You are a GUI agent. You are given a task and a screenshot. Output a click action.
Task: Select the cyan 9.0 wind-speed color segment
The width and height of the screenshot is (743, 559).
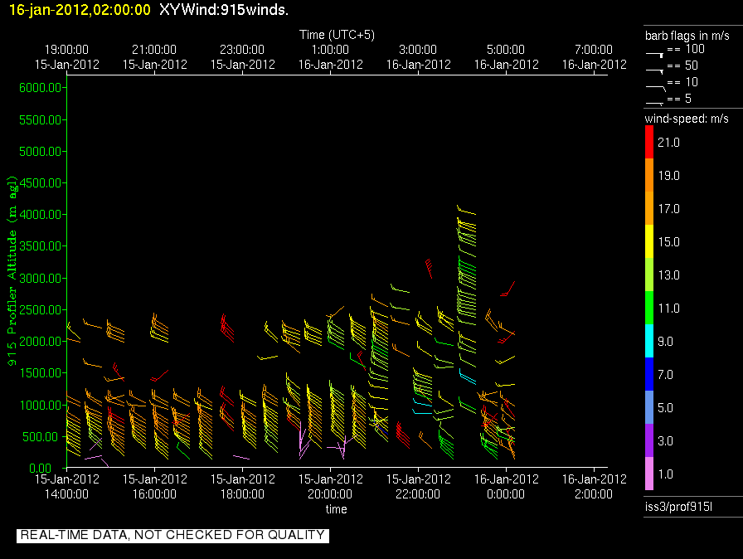point(649,341)
